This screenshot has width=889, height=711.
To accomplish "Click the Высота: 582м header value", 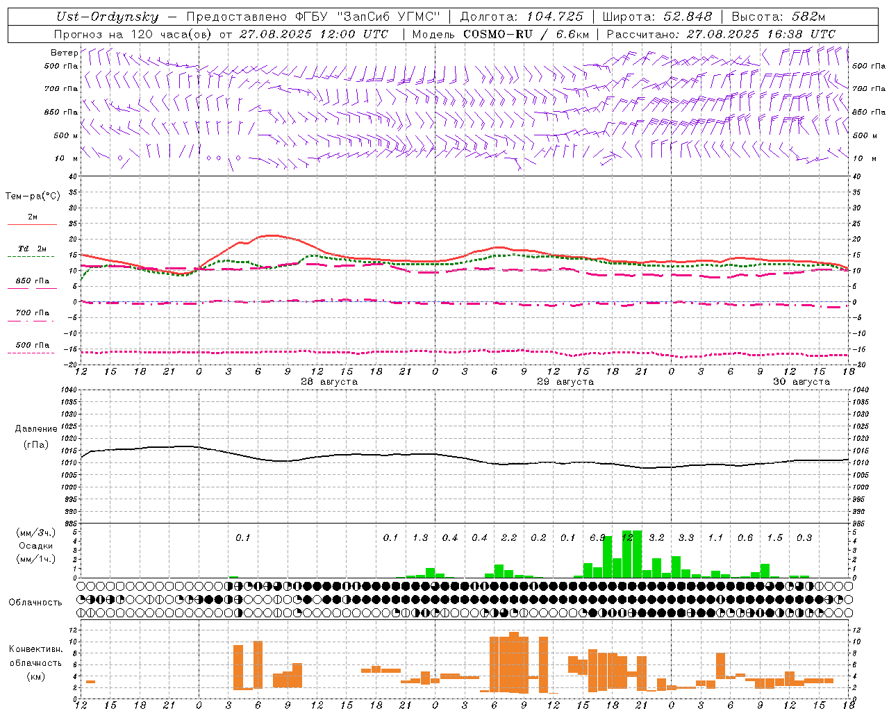I will click(779, 17).
